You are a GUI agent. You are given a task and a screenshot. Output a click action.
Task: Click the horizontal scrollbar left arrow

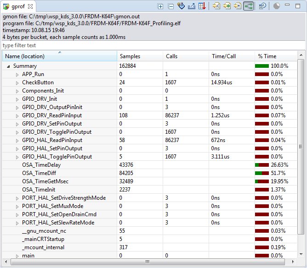point(6,262)
